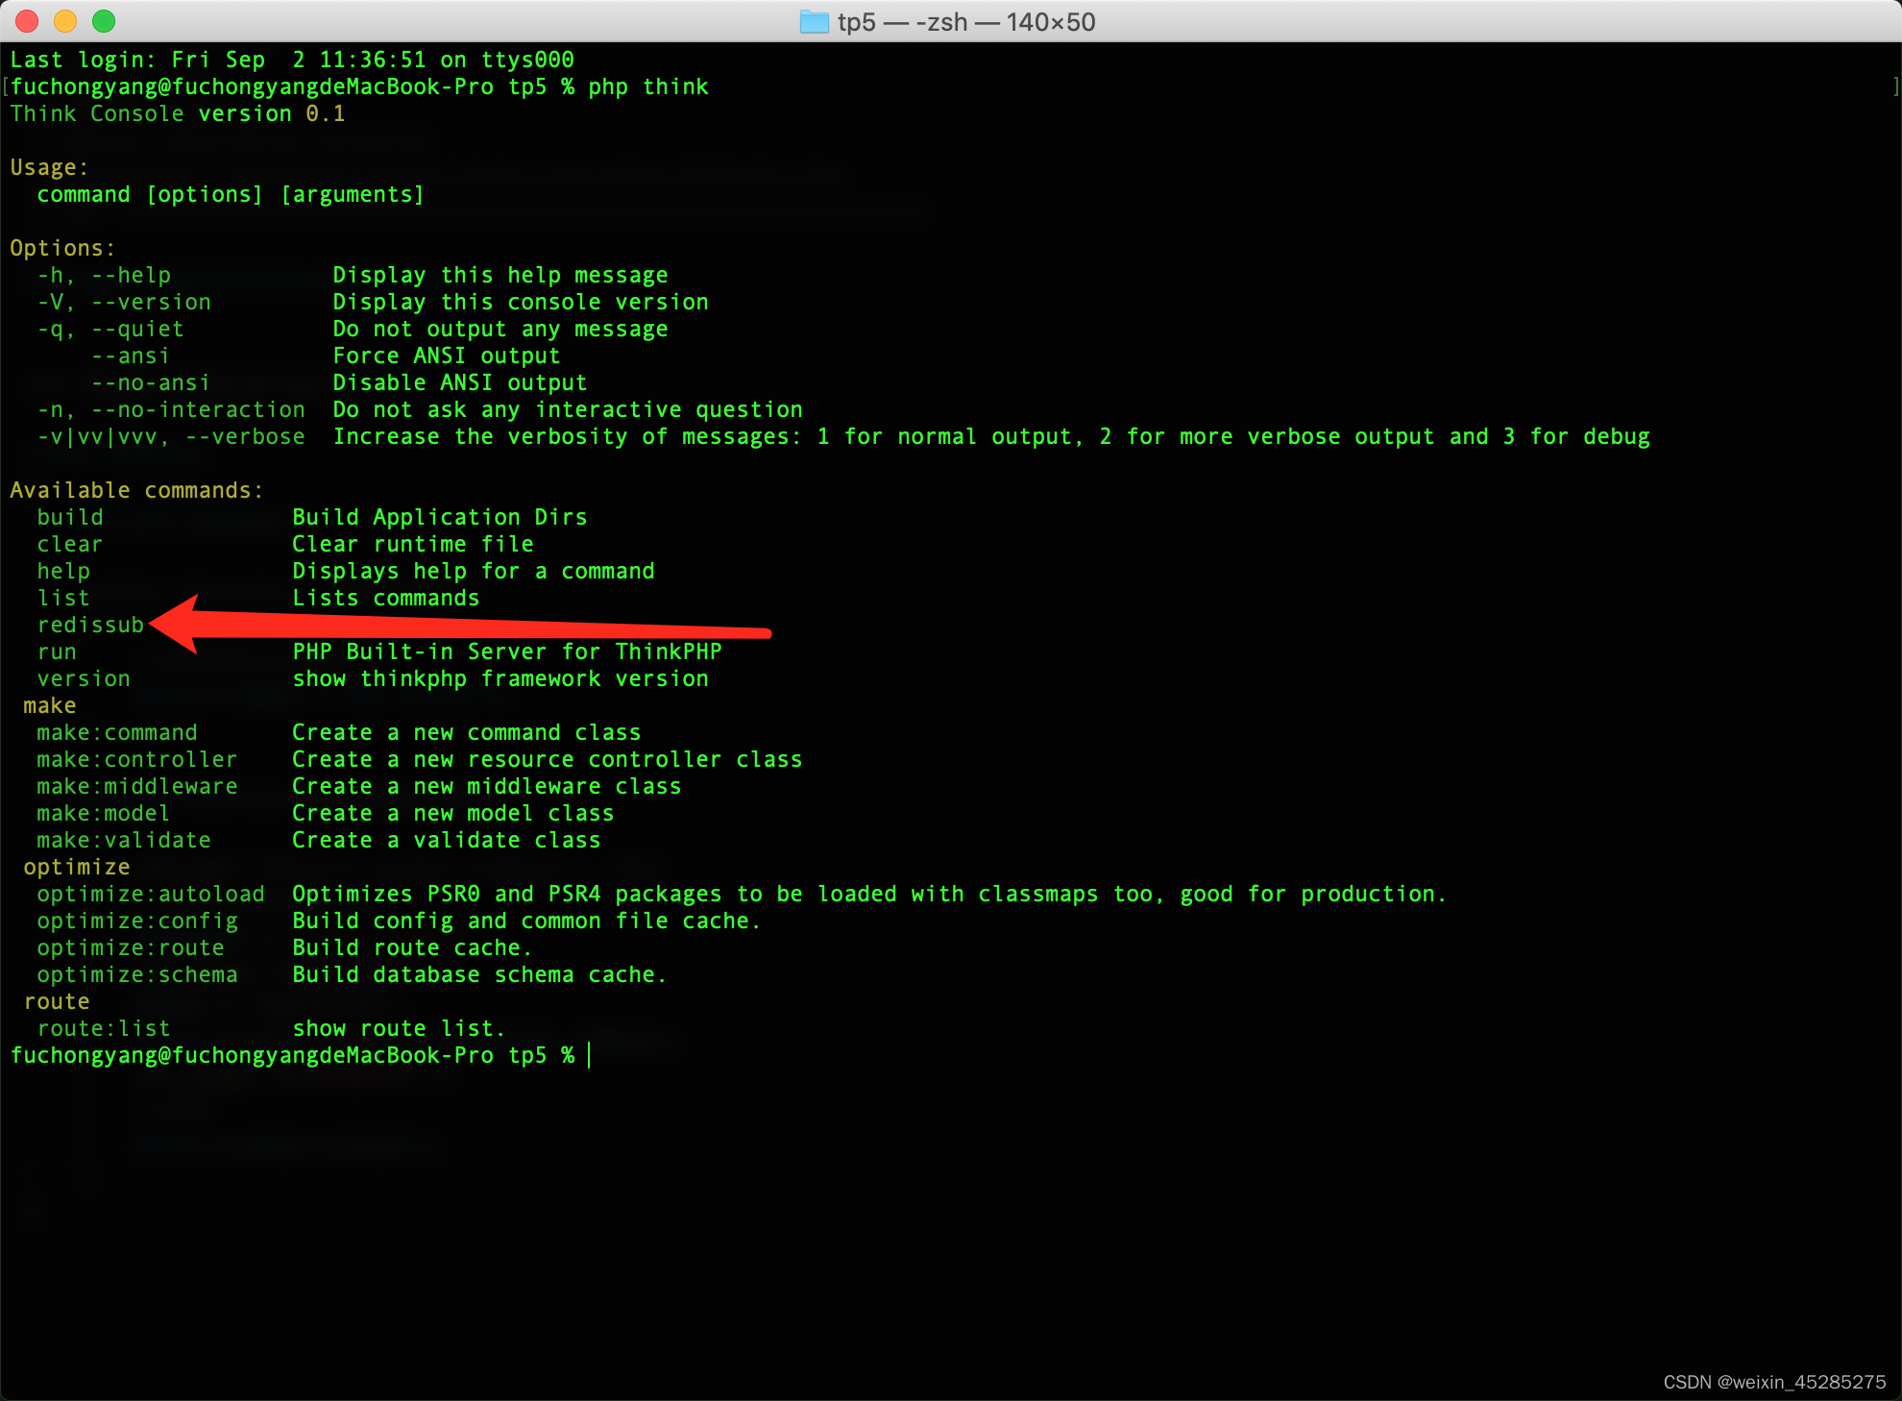
Task: Click the red close window button
Action: tap(27, 20)
